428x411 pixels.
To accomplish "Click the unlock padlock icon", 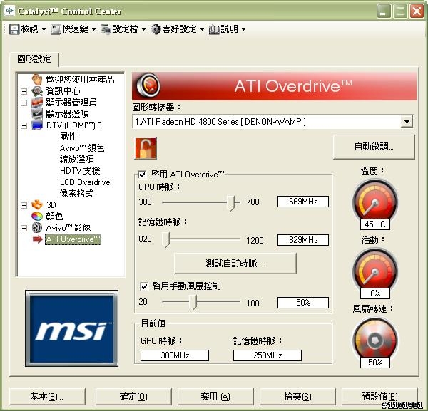I will pos(146,148).
